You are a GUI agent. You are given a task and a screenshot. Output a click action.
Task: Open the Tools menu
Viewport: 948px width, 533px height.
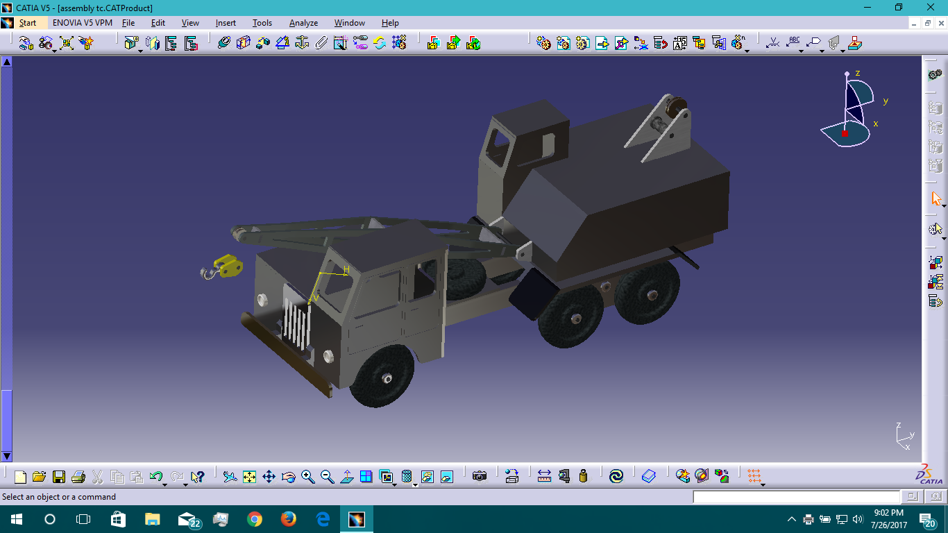(262, 23)
